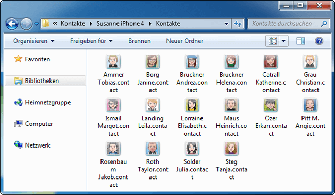Click the last Kontakte breadcrumb segment
The height and width of the screenshot is (195, 335).
[x=168, y=24]
